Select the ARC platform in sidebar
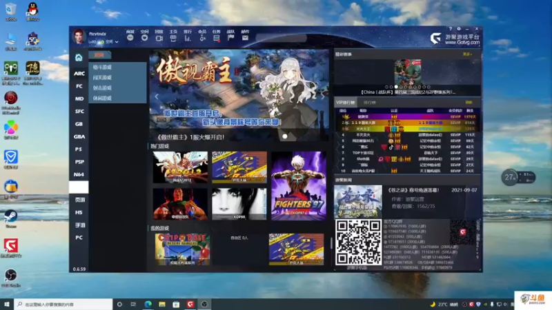Screen dimensions: 552x310 pos(79,74)
